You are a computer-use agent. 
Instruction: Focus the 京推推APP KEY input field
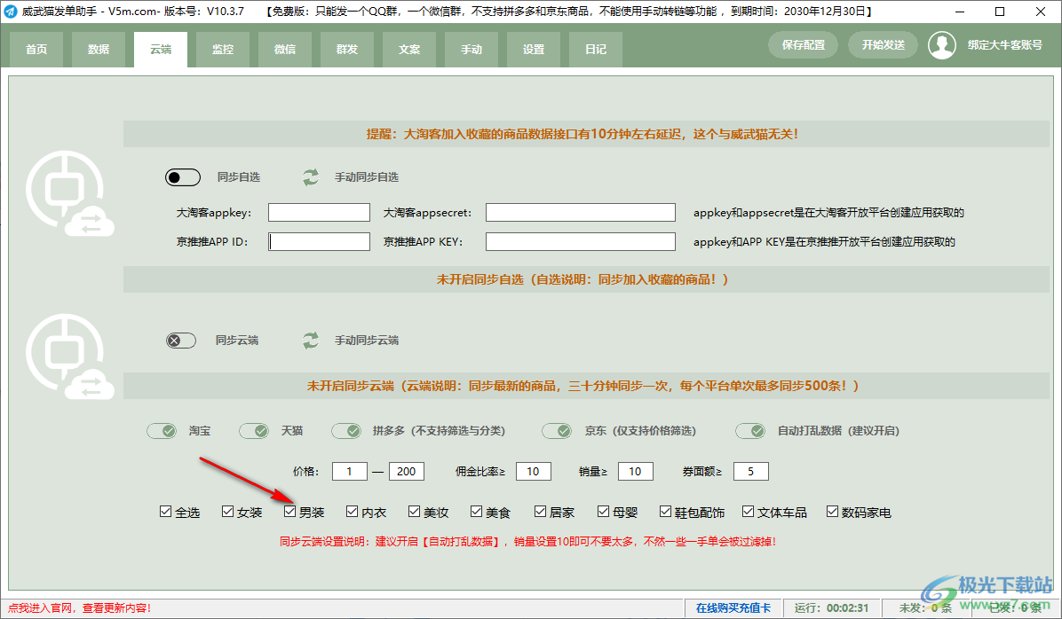581,241
